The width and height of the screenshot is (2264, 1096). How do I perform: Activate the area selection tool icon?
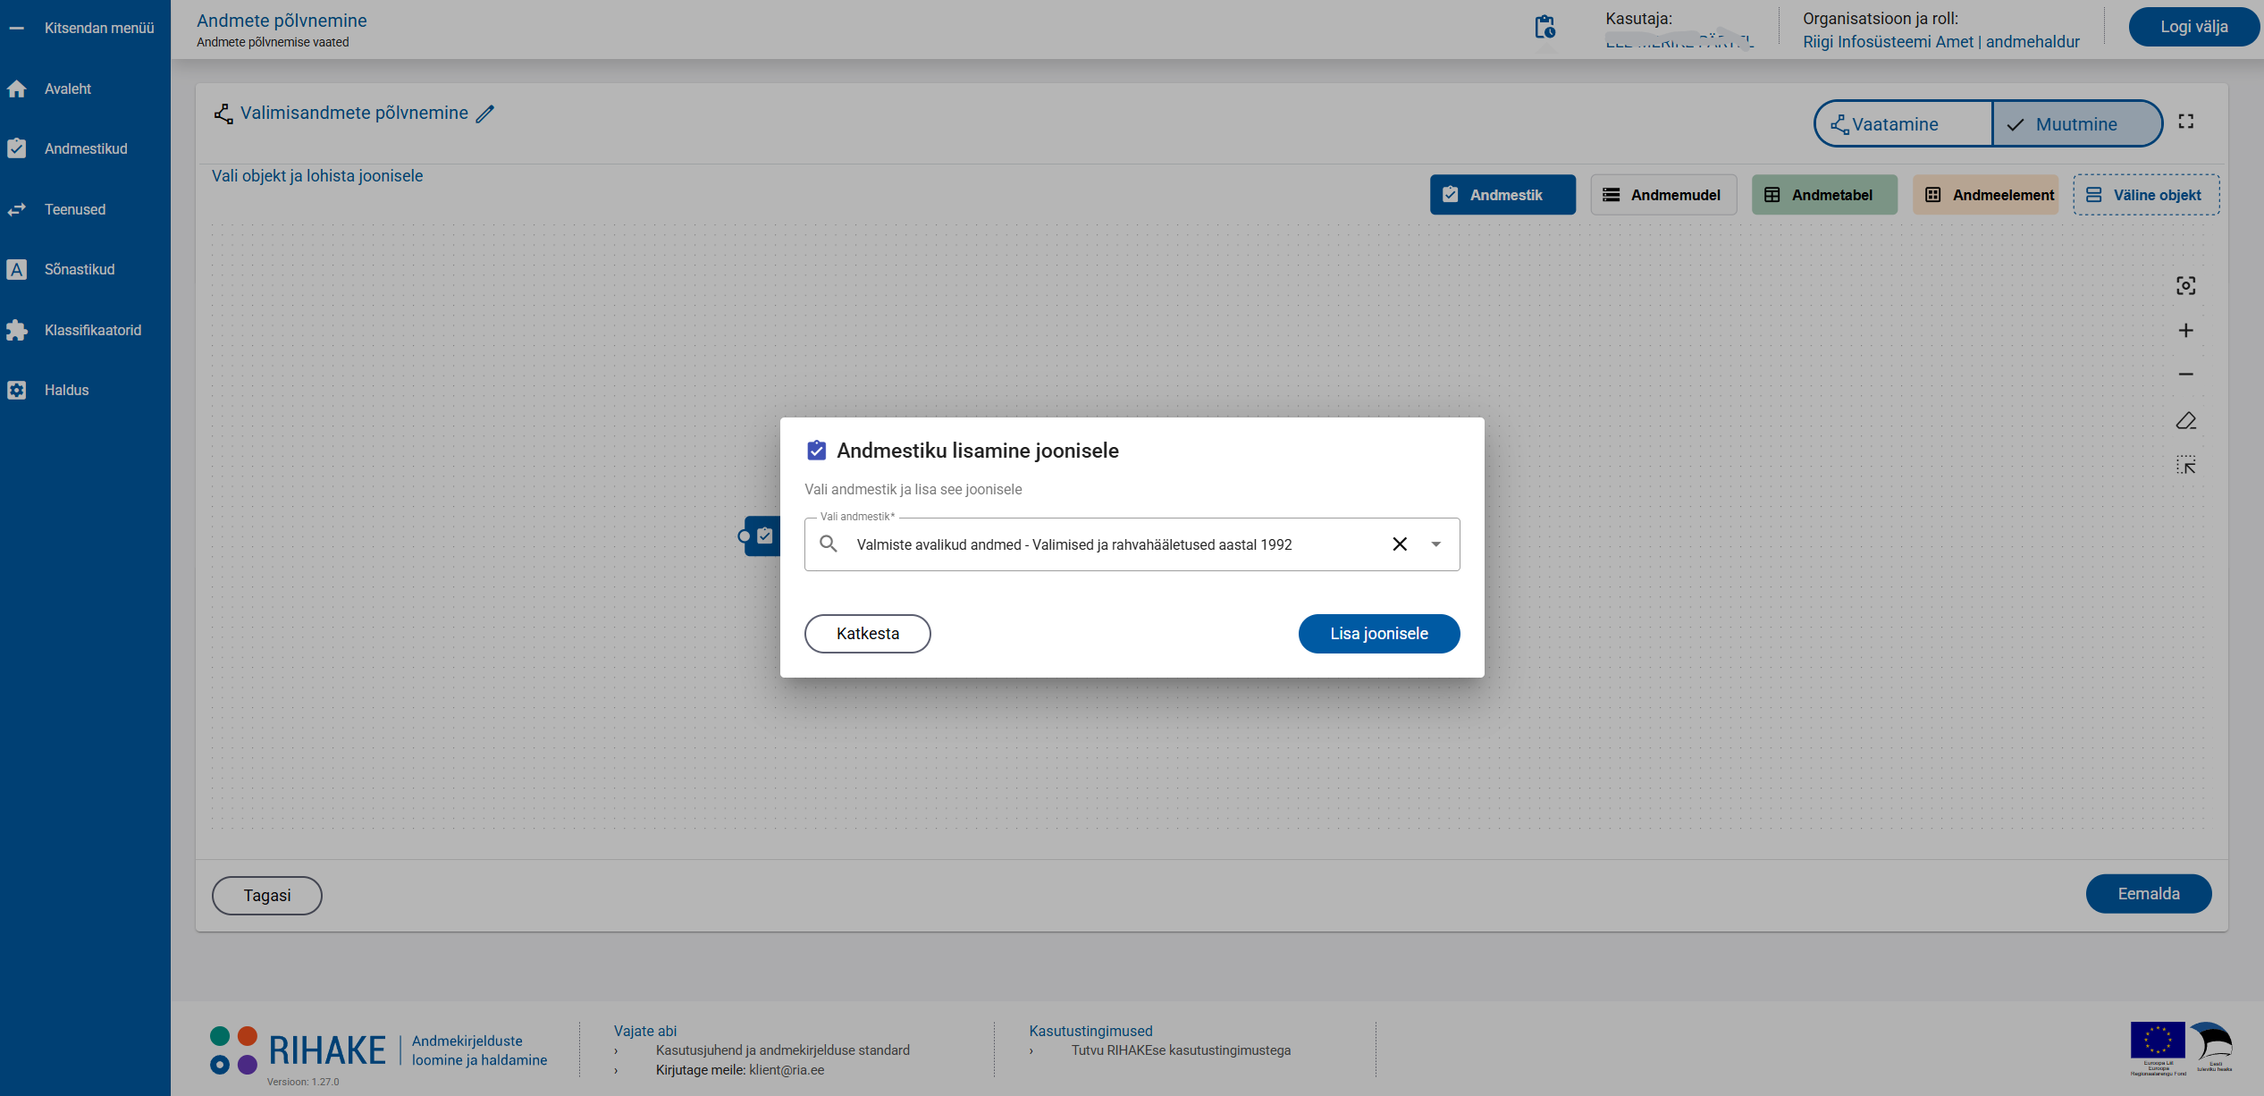click(2185, 465)
